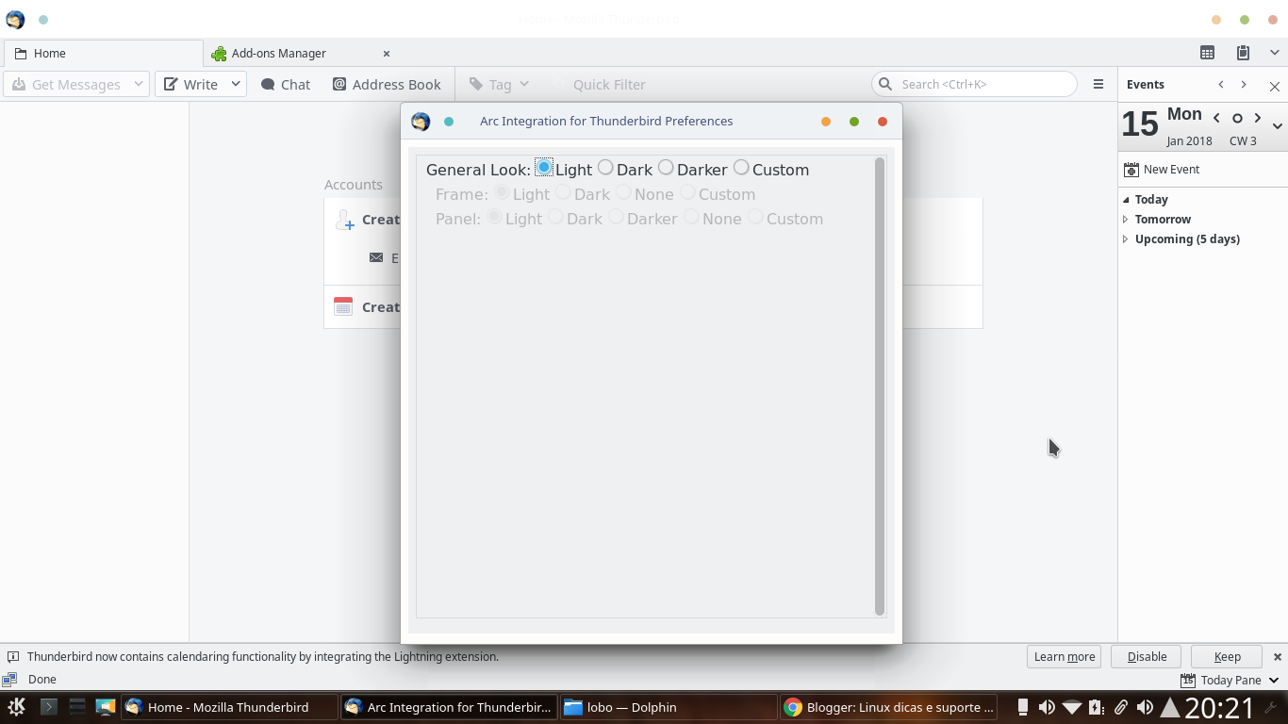Click the show desktop taskbar icon
This screenshot has width=1288, height=724.
pyautogui.click(x=105, y=706)
